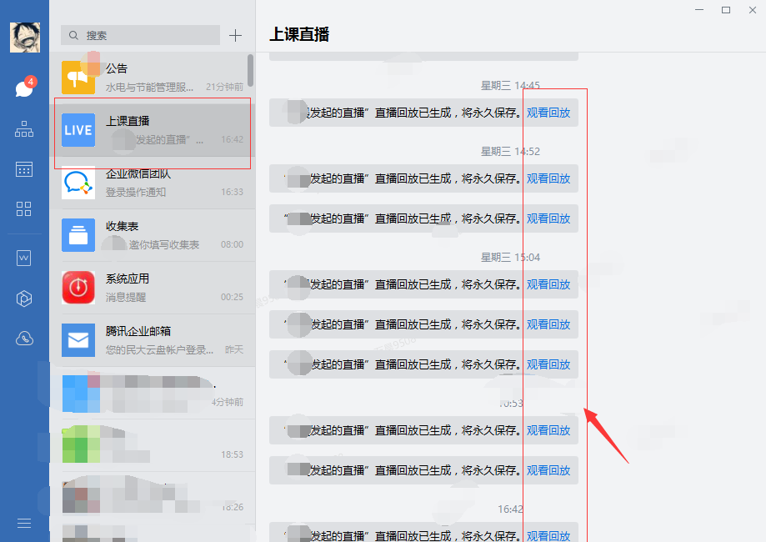Image resolution: width=766 pixels, height=542 pixels.
Task: Open the hexagon mini-apps icon in sidebar
Action: 23,298
